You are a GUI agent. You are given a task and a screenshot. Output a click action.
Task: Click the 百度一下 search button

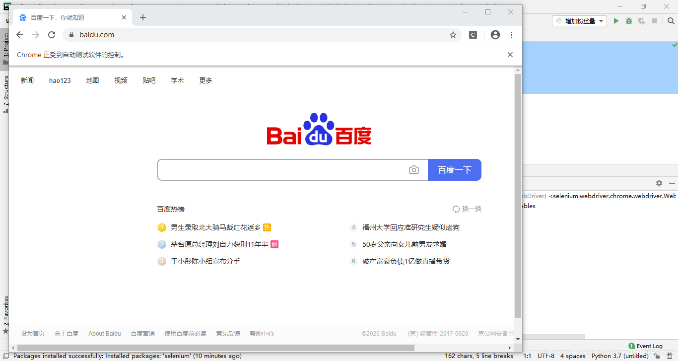455,170
